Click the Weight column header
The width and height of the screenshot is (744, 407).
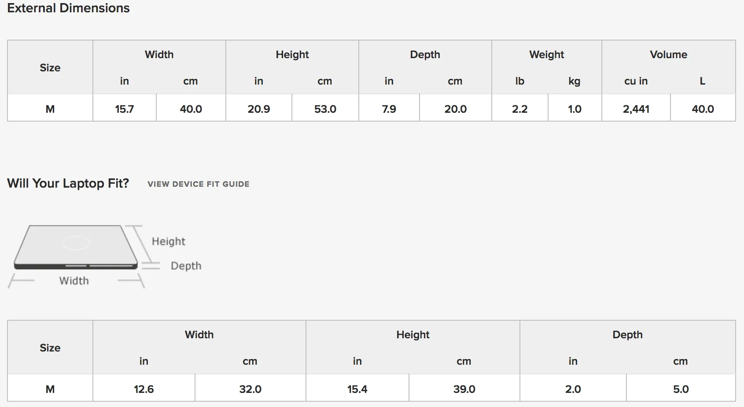(x=547, y=55)
